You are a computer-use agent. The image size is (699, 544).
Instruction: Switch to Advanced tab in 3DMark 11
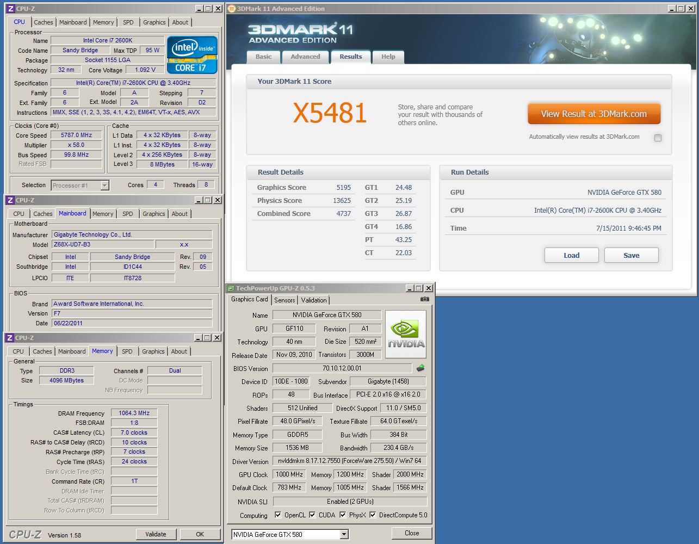coord(306,57)
